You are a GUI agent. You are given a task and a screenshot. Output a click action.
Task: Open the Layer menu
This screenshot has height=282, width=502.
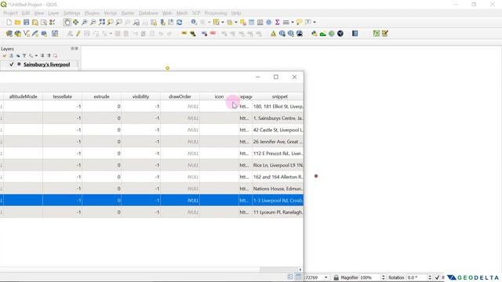click(53, 13)
